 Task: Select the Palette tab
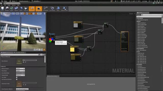143,13
